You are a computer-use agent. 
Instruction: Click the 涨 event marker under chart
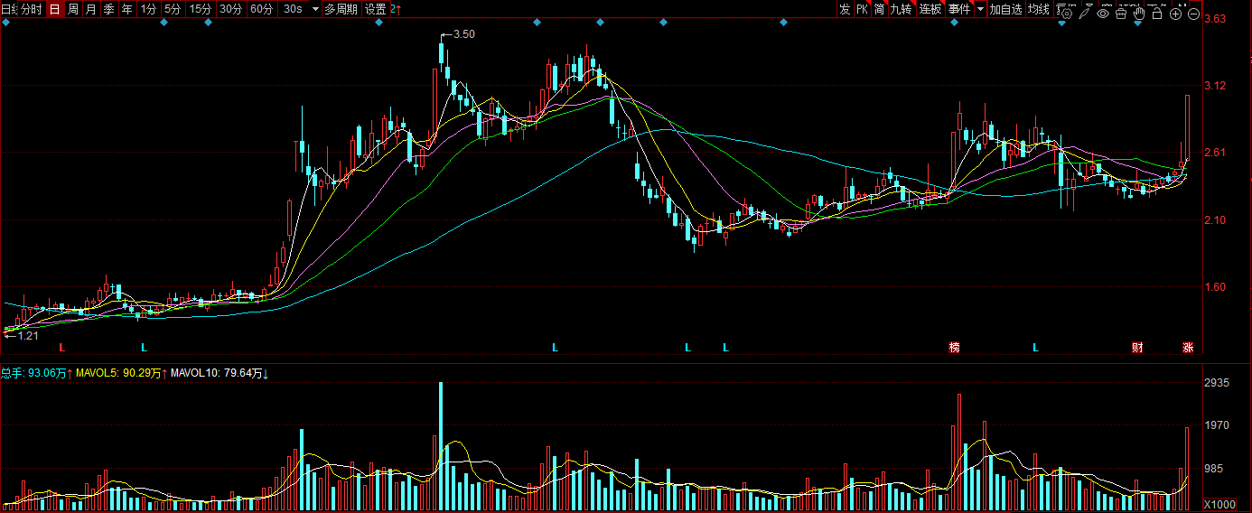1189,348
